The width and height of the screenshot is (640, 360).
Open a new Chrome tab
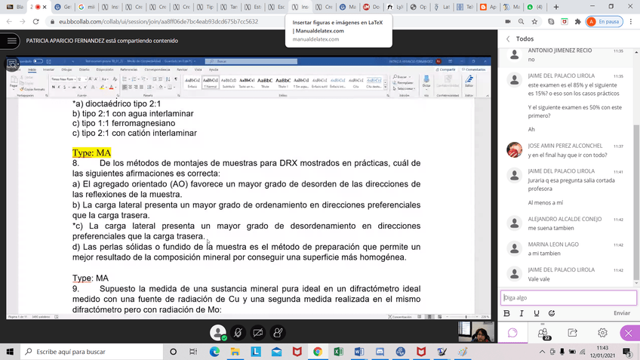[x=556, y=7]
